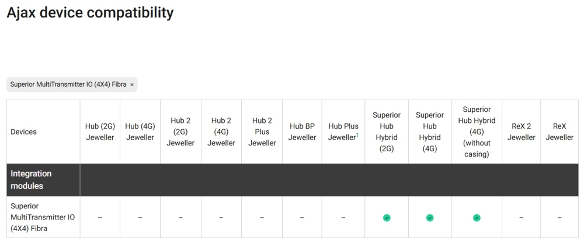Click the Superior MultiTransmitter IO row label
The height and width of the screenshot is (241, 584).
(x=43, y=218)
